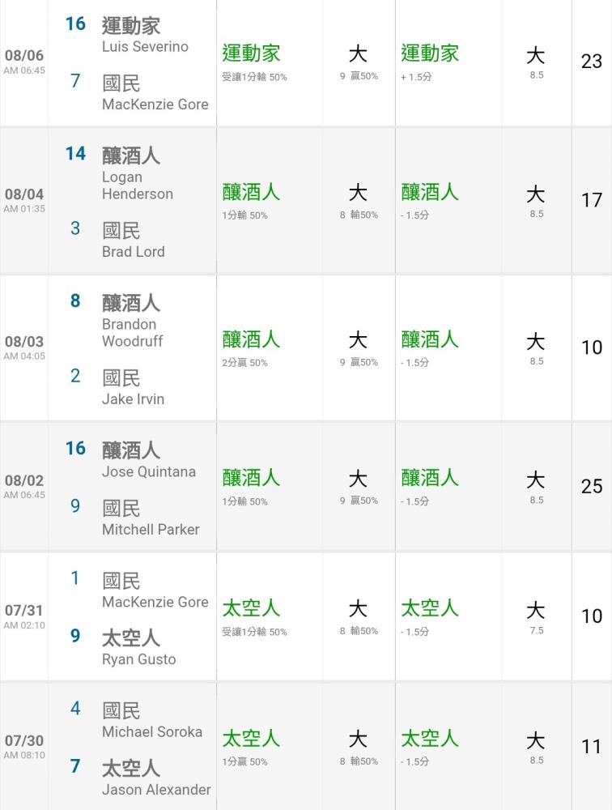Screen dimensions: 612x810
Task: Click pitcher name Luis Severino
Action: point(145,46)
